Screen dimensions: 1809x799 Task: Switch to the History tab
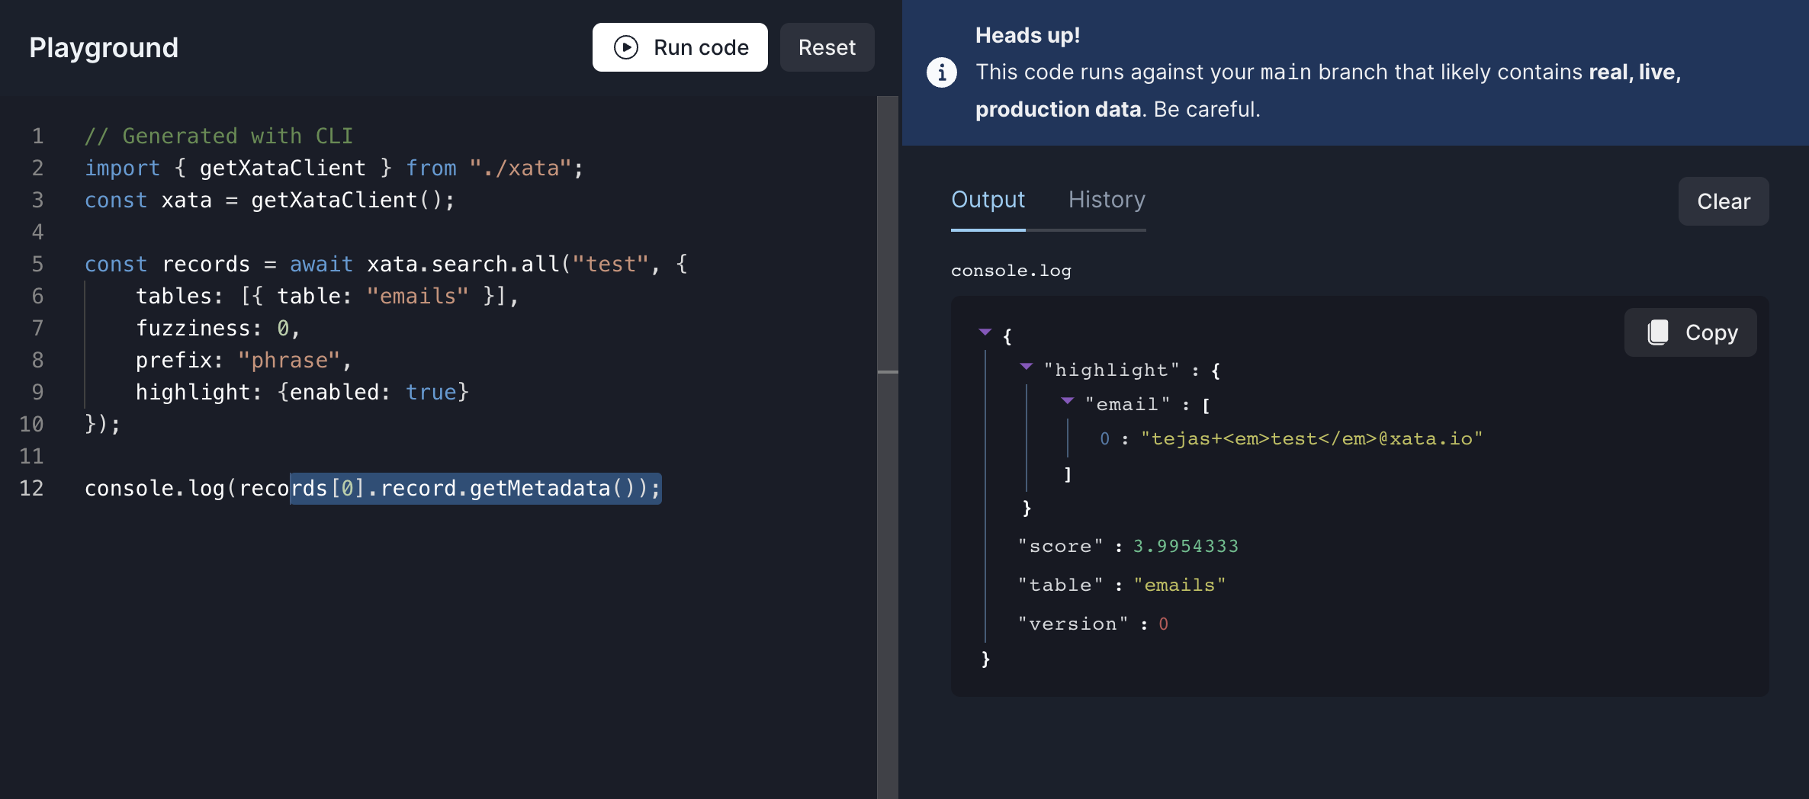pyautogui.click(x=1107, y=200)
